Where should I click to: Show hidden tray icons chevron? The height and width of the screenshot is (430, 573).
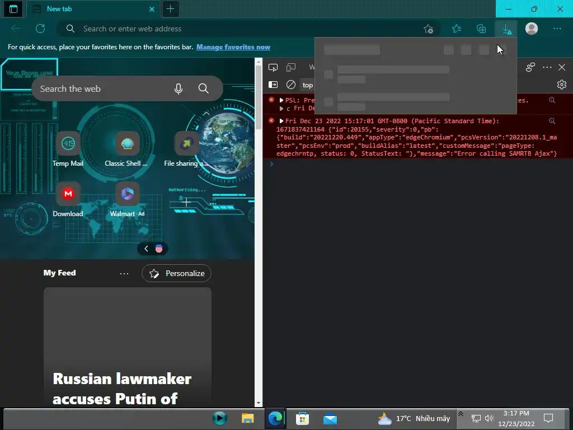coord(461,414)
